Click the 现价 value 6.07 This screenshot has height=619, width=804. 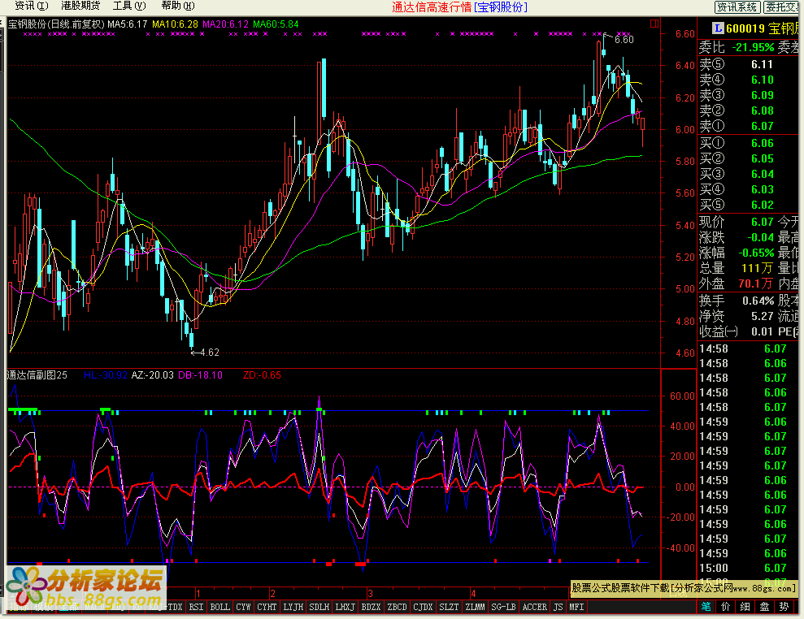point(762,222)
